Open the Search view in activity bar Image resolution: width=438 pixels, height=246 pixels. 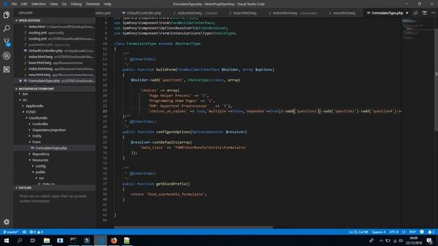[6, 28]
